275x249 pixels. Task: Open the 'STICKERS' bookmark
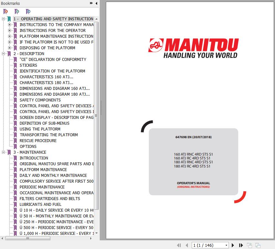pyautogui.click(x=28, y=65)
